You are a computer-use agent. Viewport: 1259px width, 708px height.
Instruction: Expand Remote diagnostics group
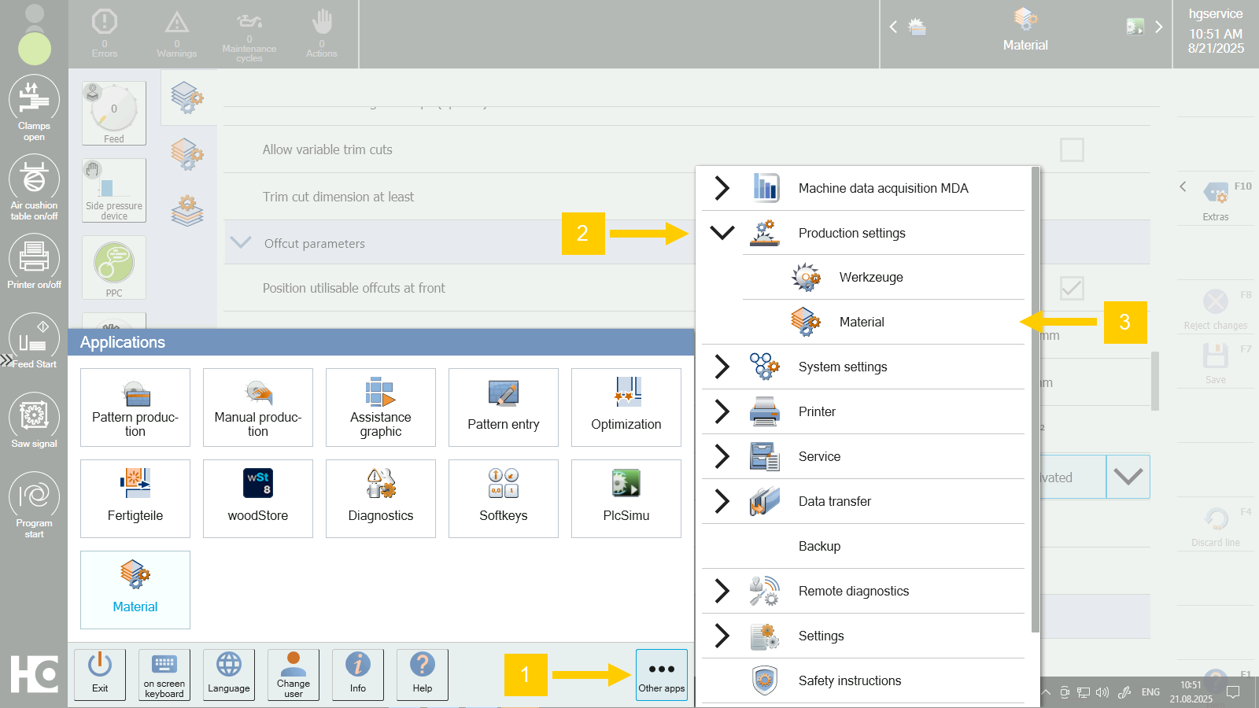click(722, 591)
